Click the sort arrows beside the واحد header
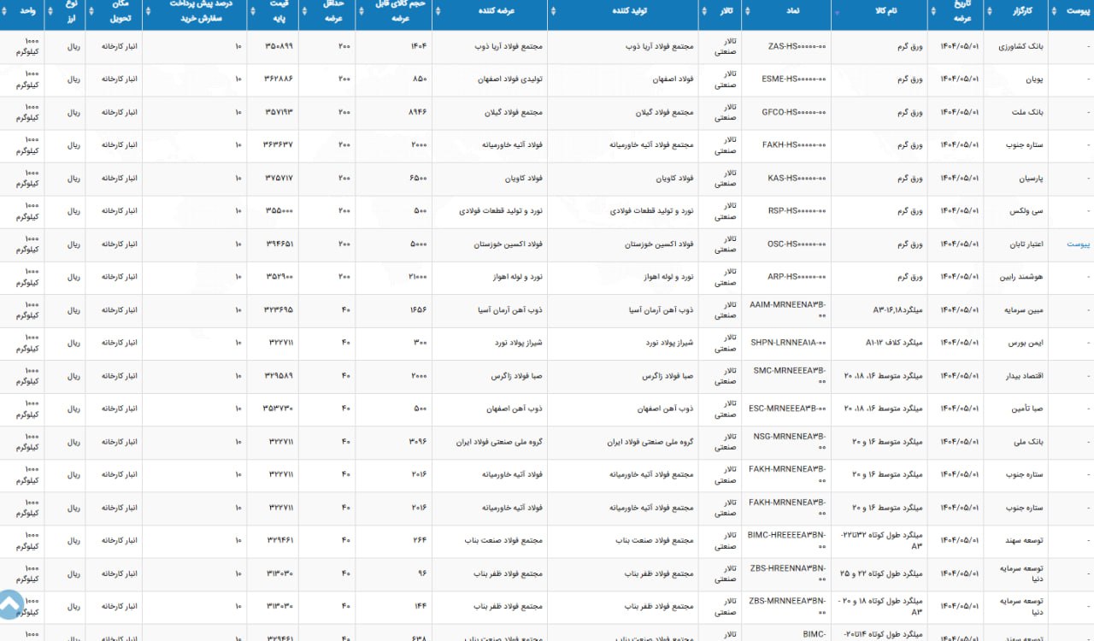 4,12
